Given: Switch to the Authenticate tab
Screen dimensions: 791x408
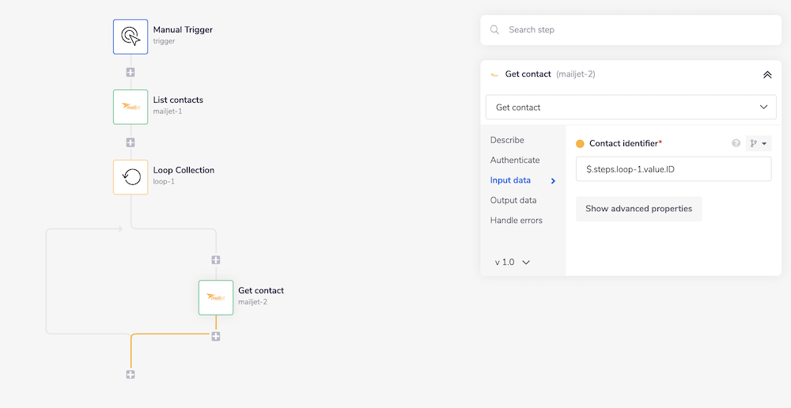Looking at the screenshot, I should tap(515, 161).
